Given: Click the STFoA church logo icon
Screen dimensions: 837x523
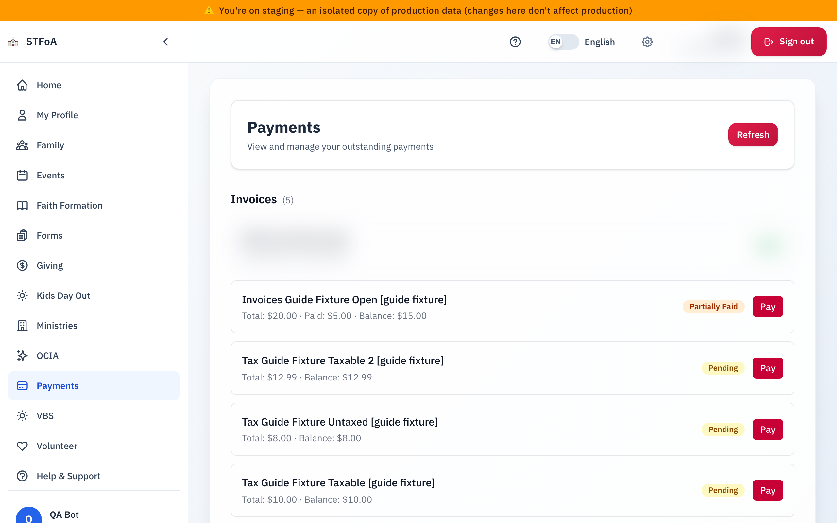Looking at the screenshot, I should point(13,42).
